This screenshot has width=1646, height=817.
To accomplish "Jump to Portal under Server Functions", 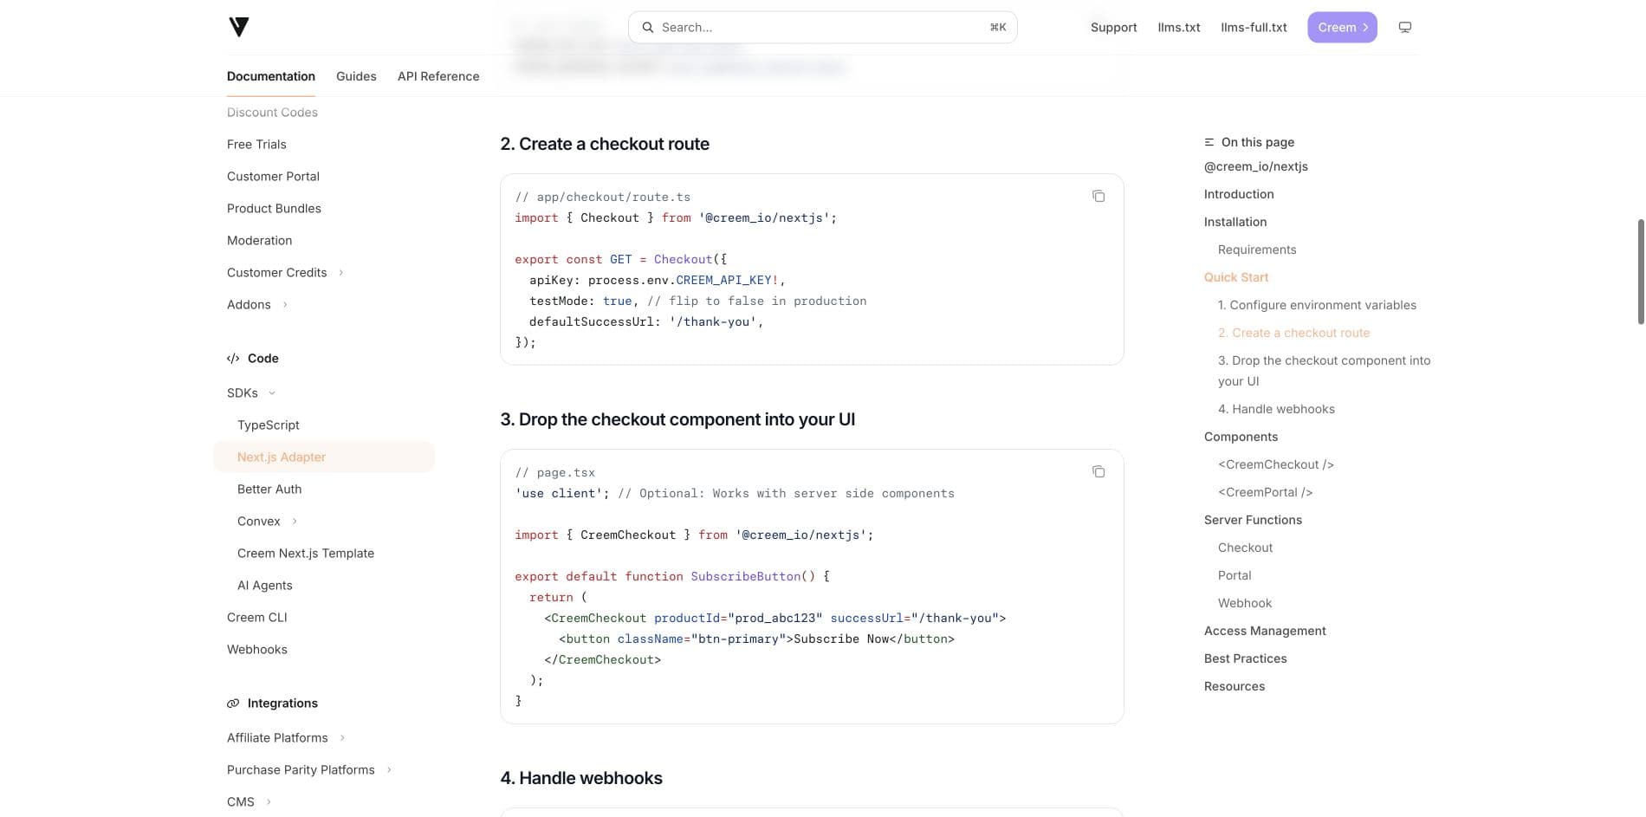I will coord(1234,575).
